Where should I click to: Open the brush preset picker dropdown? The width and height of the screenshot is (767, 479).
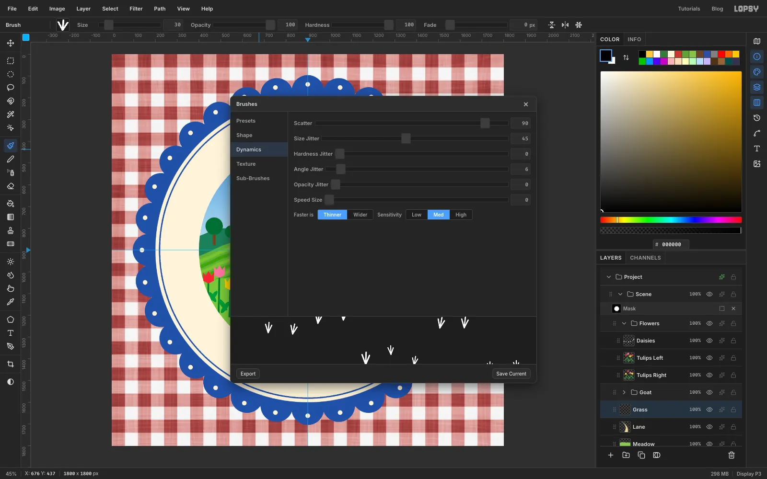tap(63, 25)
